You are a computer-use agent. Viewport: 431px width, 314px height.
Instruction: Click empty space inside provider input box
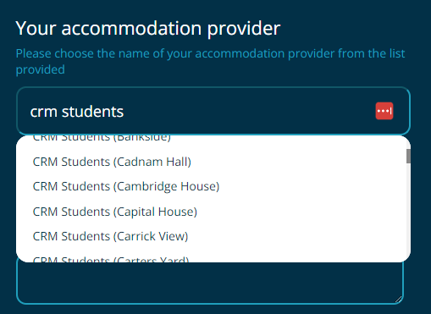(248, 111)
